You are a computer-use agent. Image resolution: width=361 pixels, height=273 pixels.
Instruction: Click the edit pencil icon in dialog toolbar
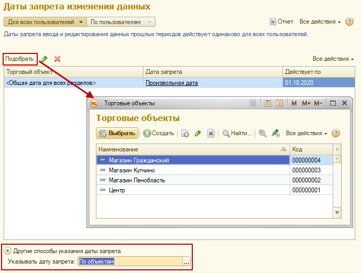[198, 133]
